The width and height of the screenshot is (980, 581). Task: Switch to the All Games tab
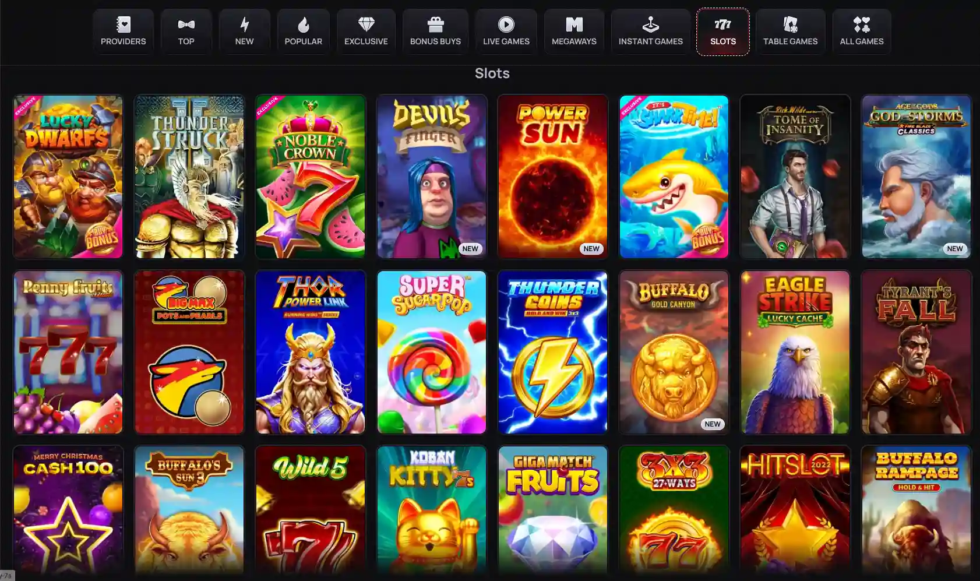click(862, 32)
